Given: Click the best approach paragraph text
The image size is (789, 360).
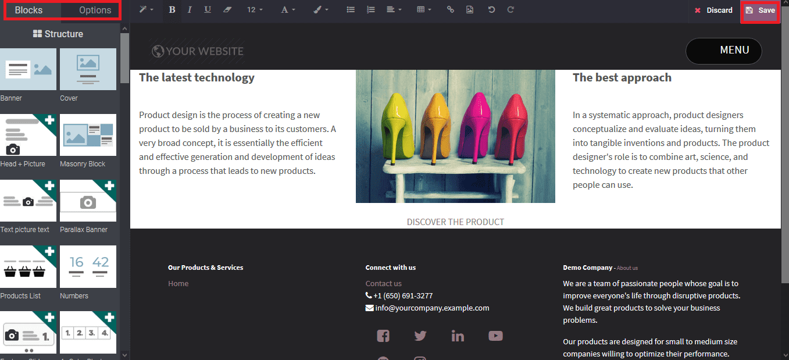Looking at the screenshot, I should [x=671, y=150].
